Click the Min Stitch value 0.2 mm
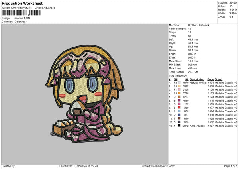239x169 pixels. pos(193,65)
